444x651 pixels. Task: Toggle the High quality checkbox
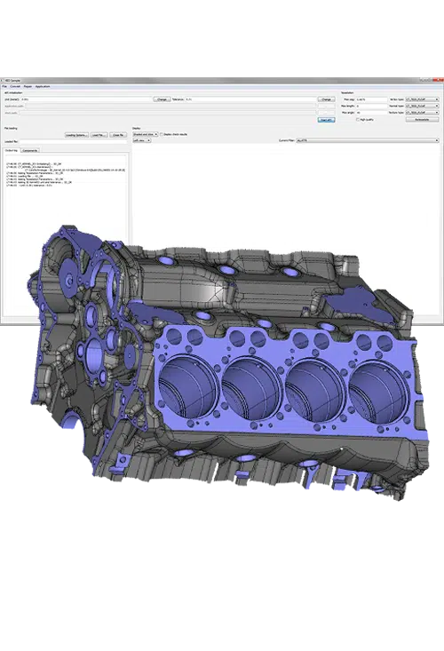[x=358, y=119]
